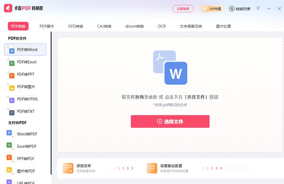The width and height of the screenshot is (284, 184).
Task: Click the 立即登录 login button
Action: point(183,9)
